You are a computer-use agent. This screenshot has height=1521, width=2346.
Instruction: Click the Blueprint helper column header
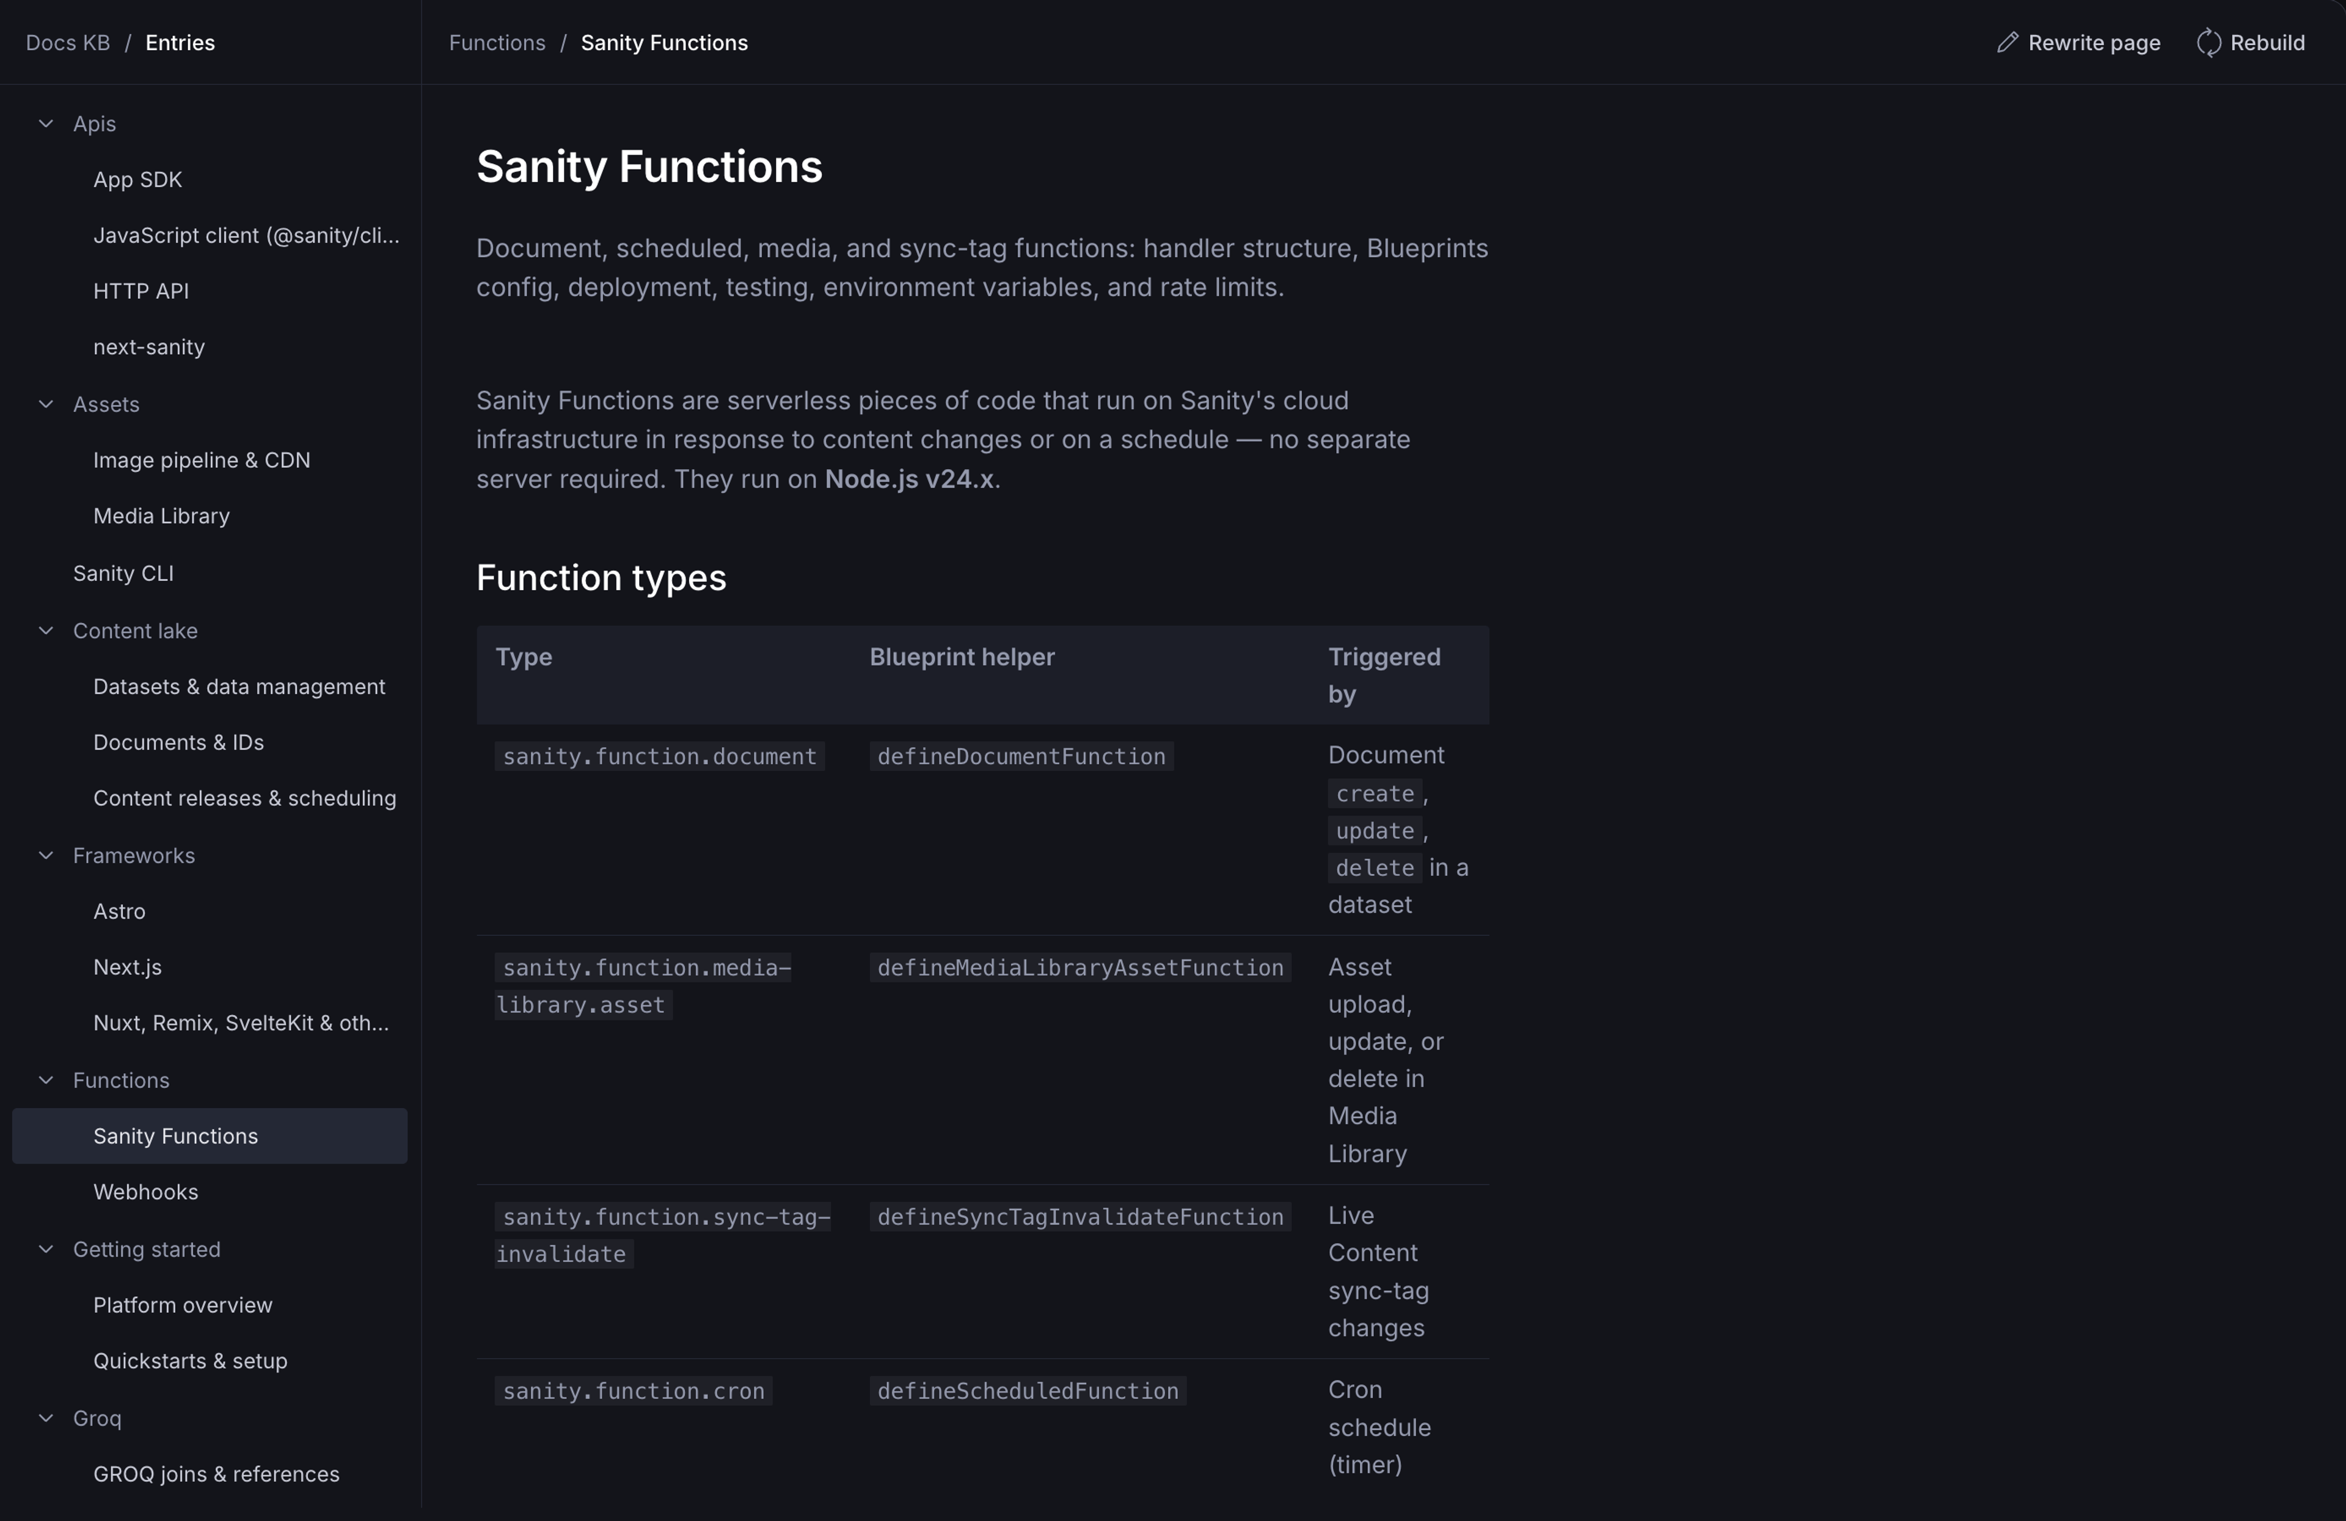[x=962, y=657]
